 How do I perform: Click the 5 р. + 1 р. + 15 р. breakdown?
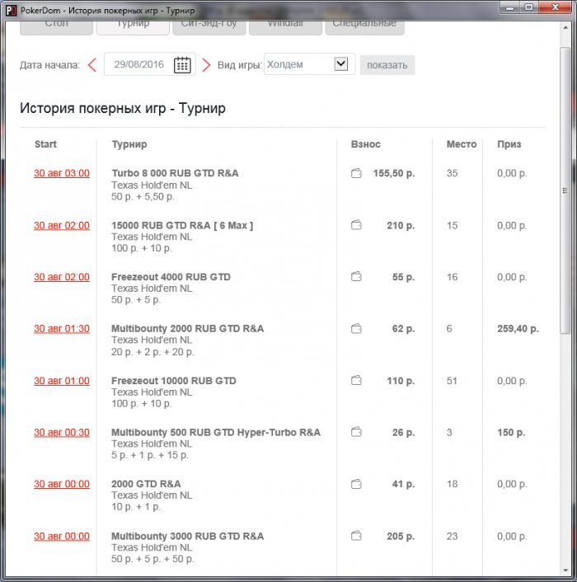pyautogui.click(x=150, y=455)
